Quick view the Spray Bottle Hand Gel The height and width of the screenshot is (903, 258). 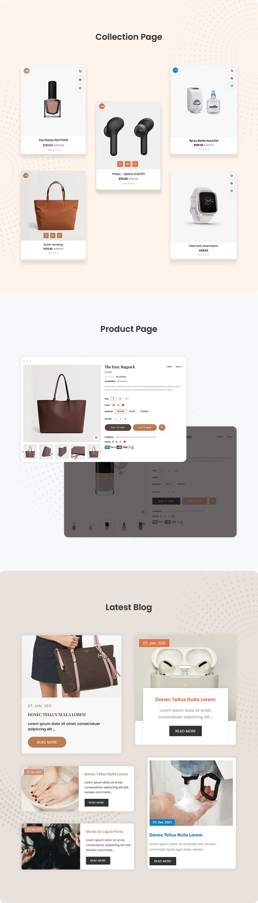pyautogui.click(x=232, y=78)
